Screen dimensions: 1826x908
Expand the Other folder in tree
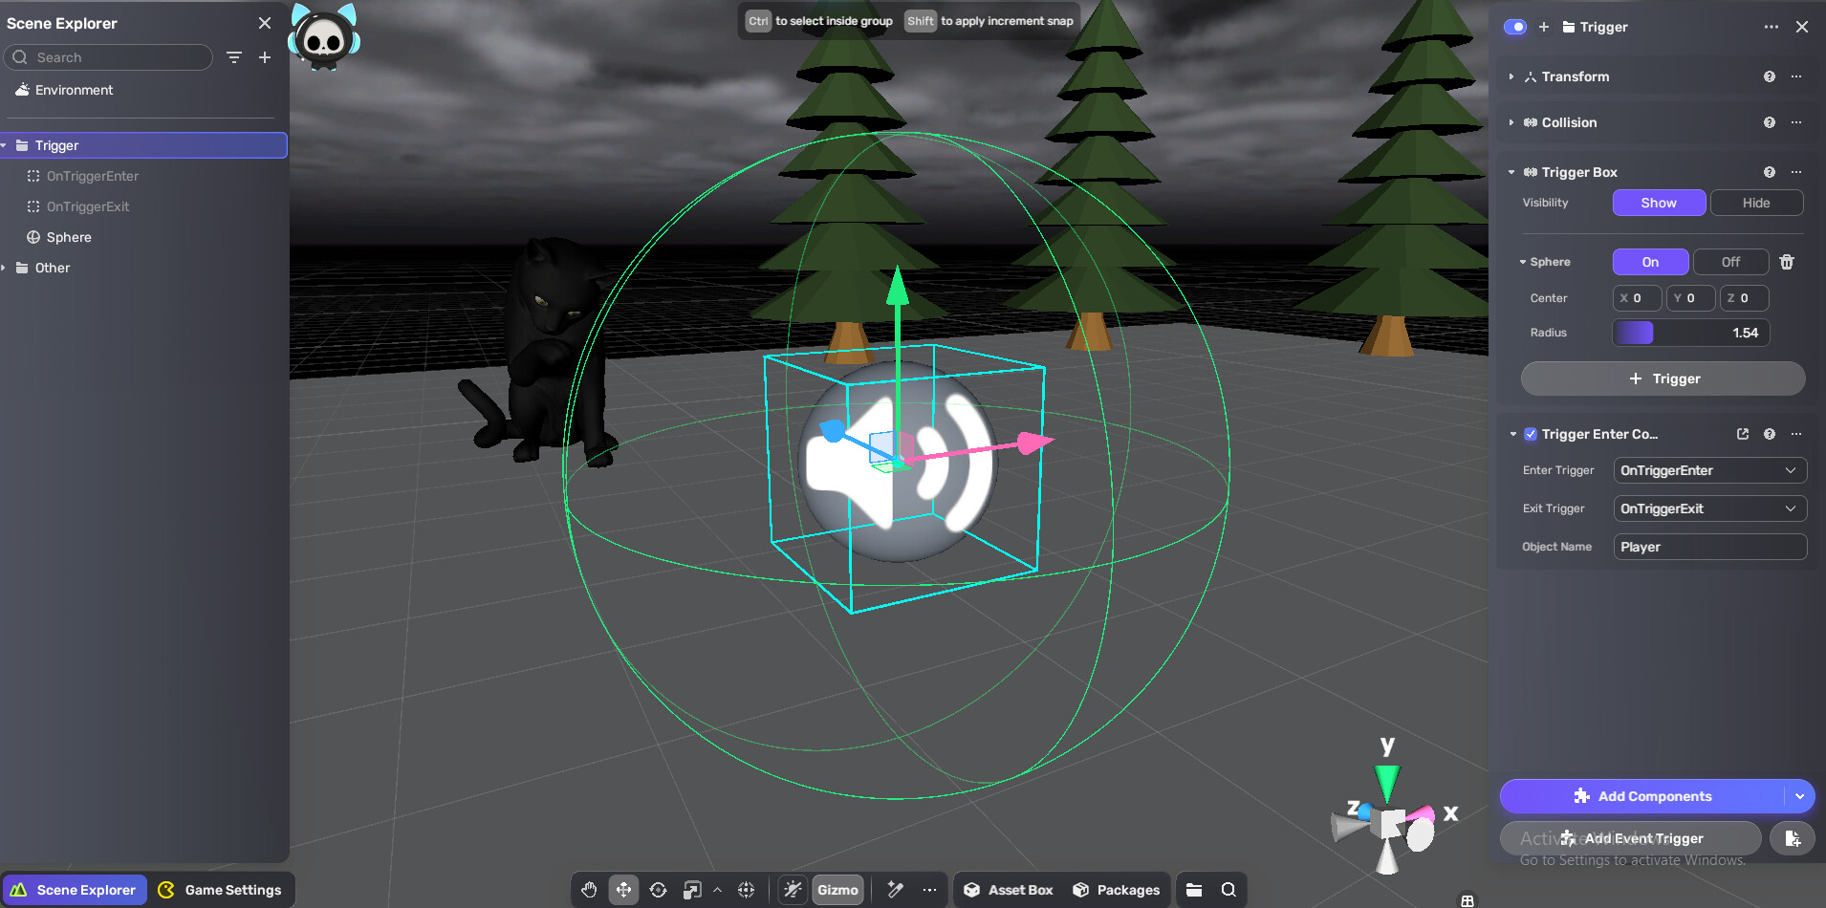5,268
